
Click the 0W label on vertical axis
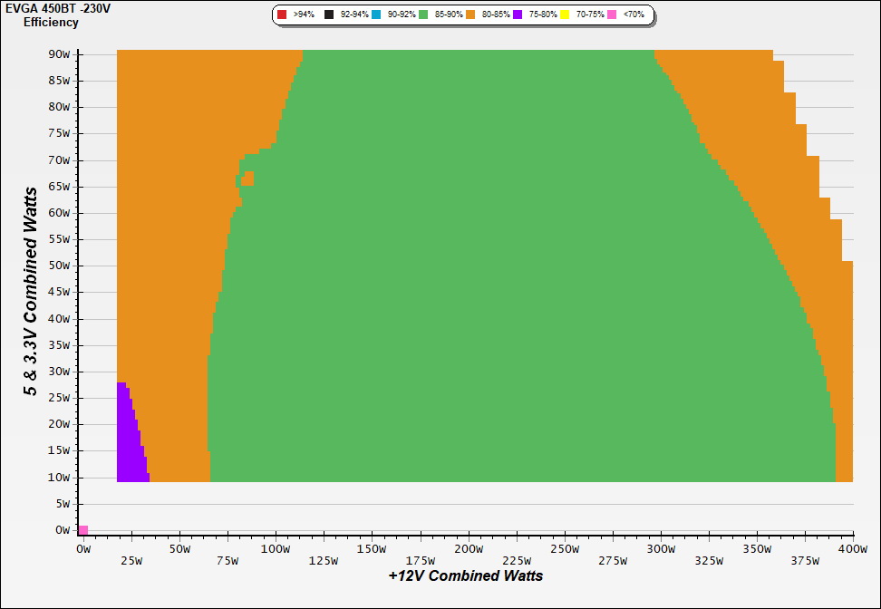(x=64, y=530)
